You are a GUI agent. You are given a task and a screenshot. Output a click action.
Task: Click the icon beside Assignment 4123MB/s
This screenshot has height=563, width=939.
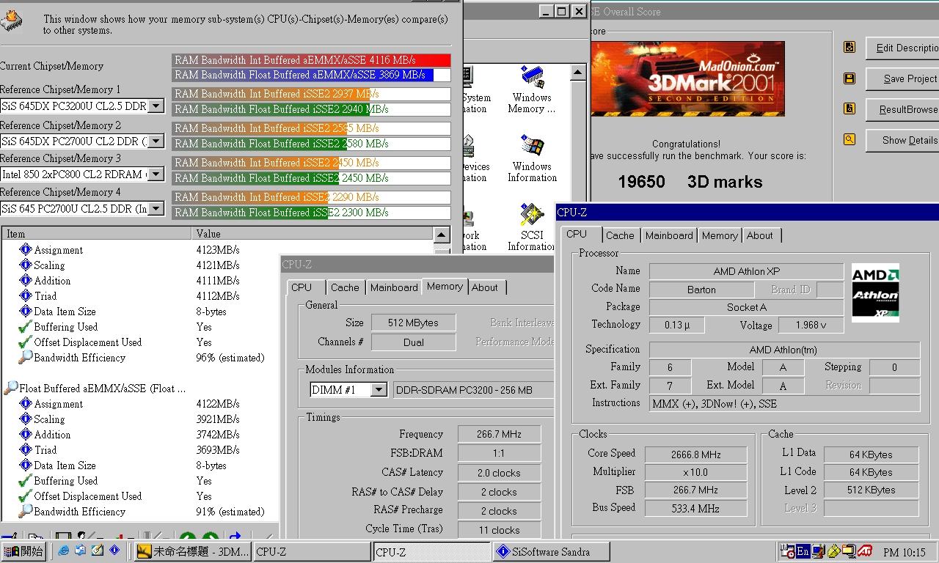tap(26, 249)
